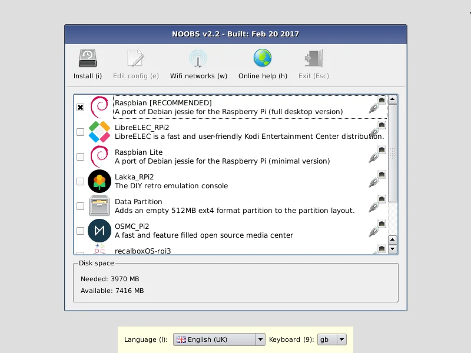Click the 'Wifi networks (w)' label
Screen dimensions: 471x353
(x=198, y=76)
